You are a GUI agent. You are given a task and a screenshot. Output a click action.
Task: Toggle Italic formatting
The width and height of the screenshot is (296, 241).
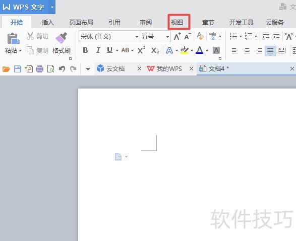point(98,50)
